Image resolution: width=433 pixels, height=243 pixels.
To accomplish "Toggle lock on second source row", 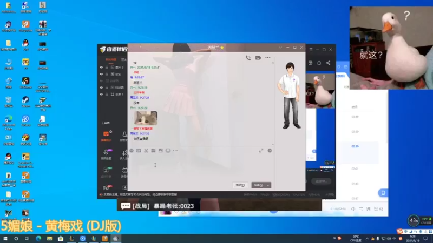I will [107, 74].
